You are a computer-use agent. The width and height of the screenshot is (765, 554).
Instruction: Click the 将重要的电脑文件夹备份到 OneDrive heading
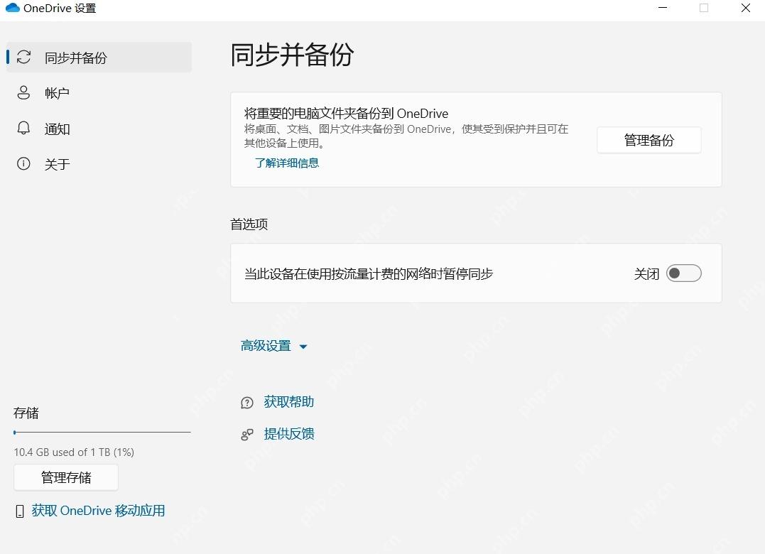point(346,114)
